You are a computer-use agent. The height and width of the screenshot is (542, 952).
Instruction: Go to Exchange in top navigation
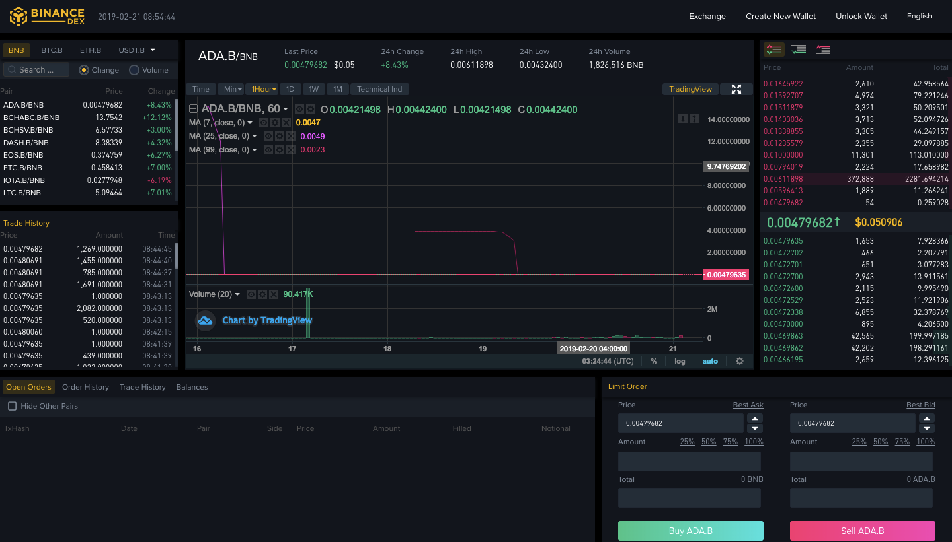click(707, 17)
